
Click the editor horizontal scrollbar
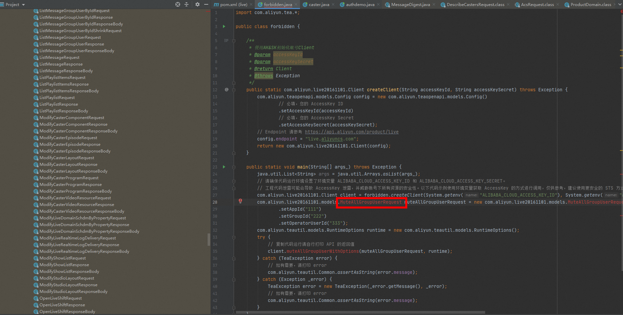pyautogui.click(x=361, y=313)
